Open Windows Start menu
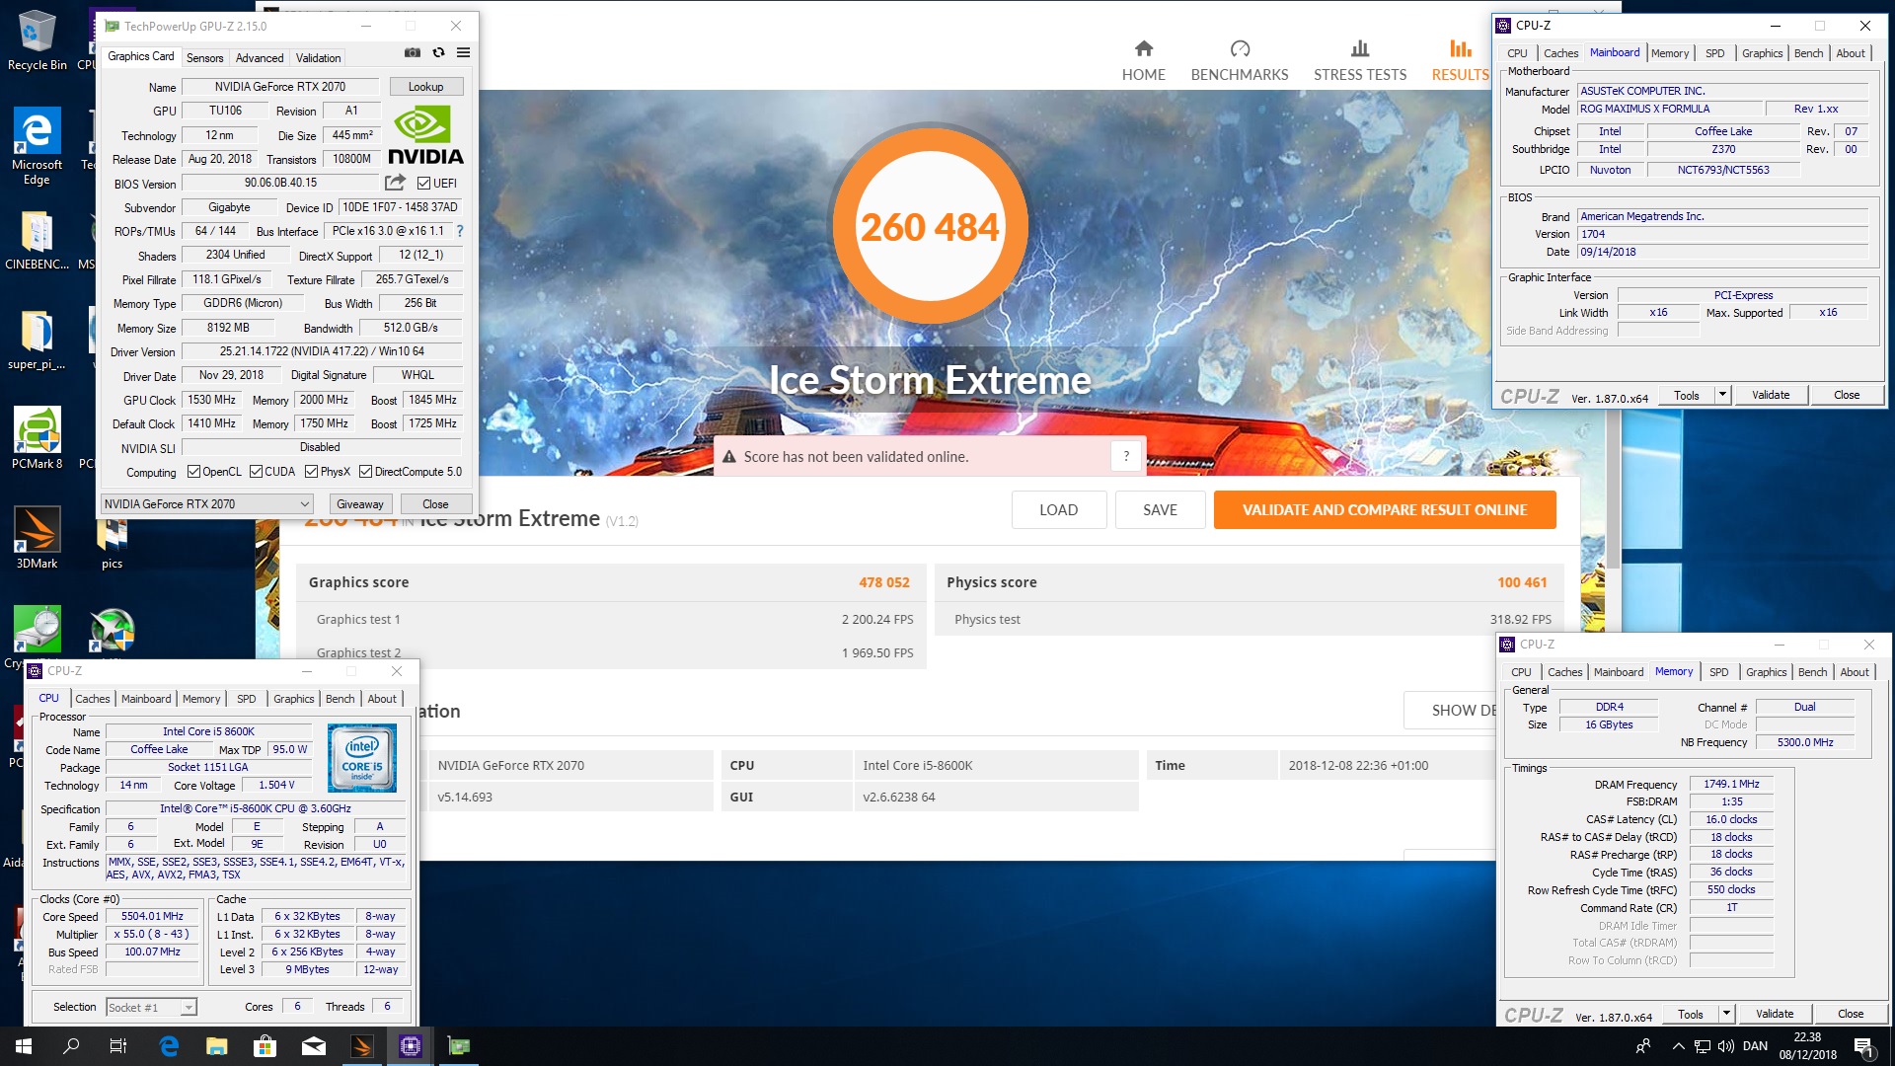This screenshot has height=1066, width=1895. pyautogui.click(x=24, y=1046)
